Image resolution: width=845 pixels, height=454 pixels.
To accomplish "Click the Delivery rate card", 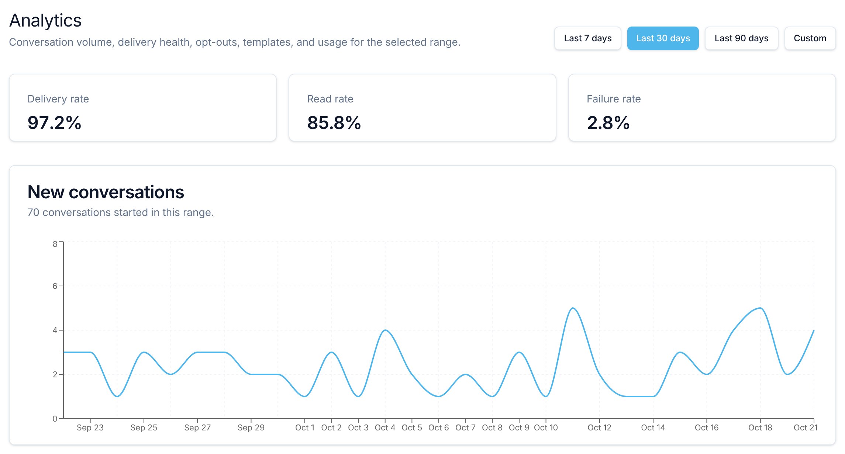I will click(x=143, y=108).
